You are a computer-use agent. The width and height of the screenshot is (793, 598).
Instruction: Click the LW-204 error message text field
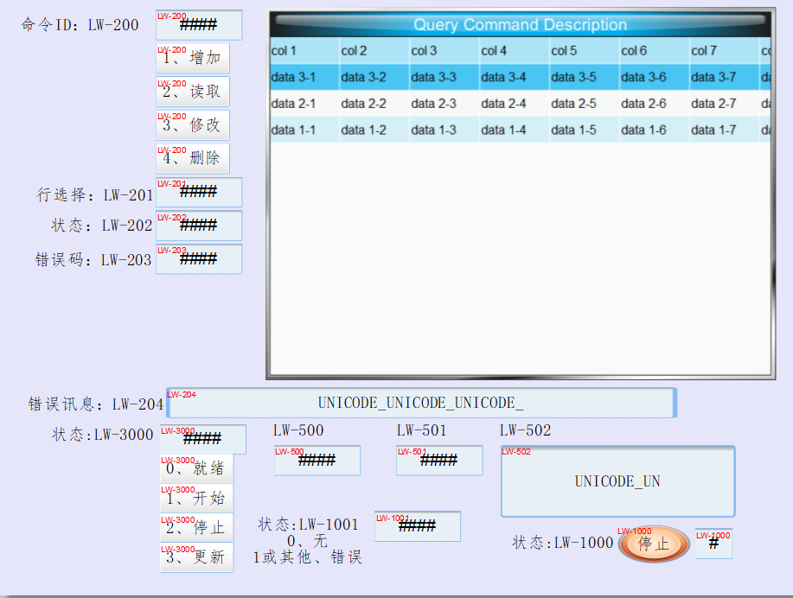click(x=421, y=403)
